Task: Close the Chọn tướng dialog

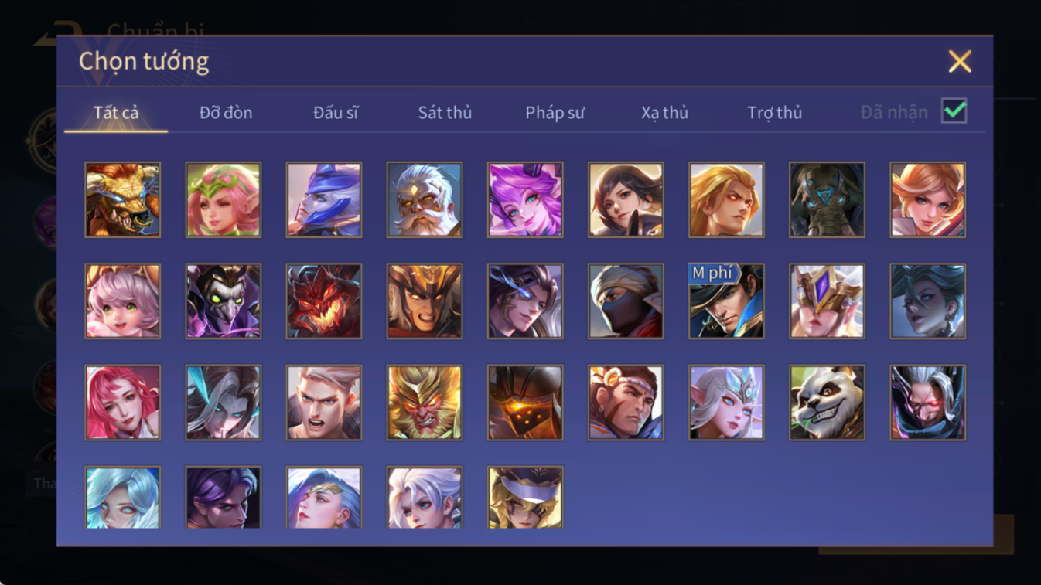Action: (x=960, y=61)
